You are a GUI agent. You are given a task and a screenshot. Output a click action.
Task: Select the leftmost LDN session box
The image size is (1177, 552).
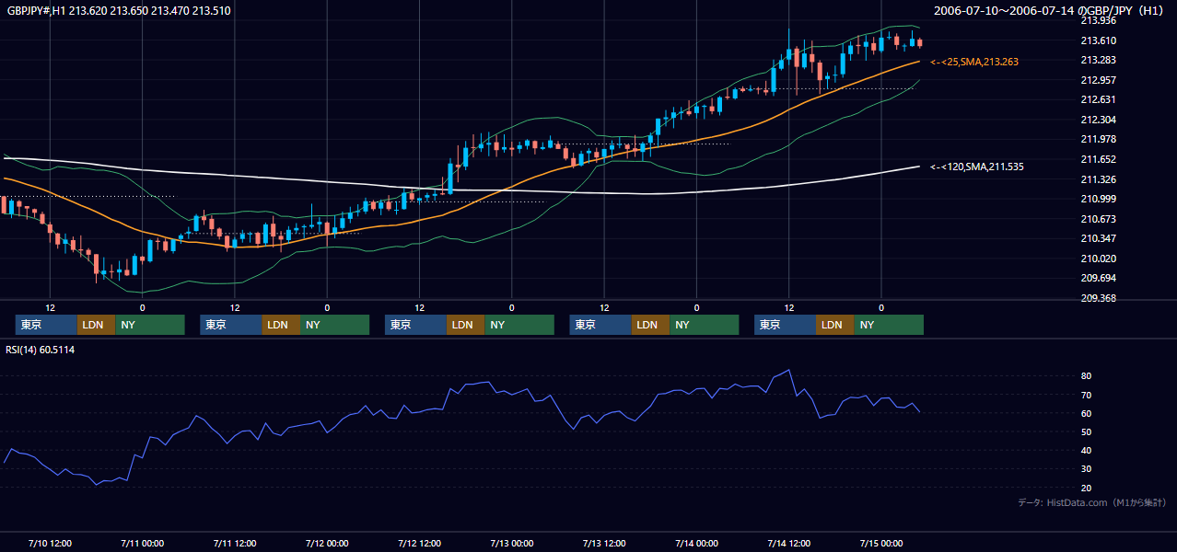point(97,325)
